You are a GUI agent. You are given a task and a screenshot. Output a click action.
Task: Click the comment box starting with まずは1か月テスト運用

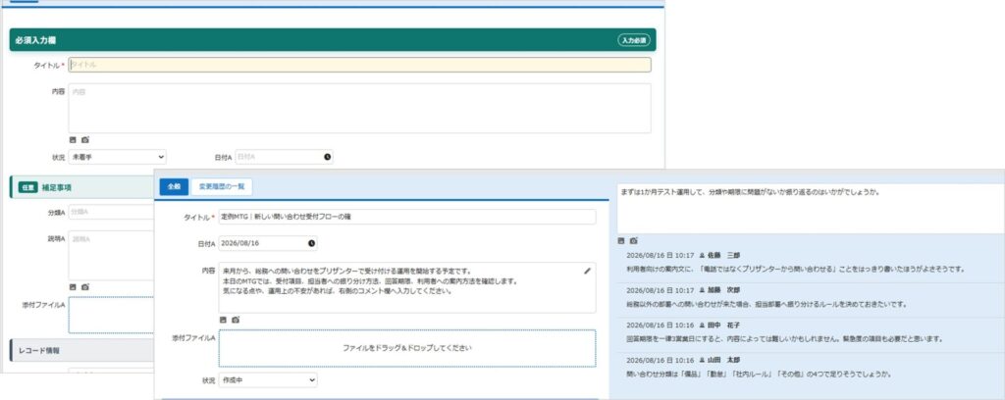[811, 209]
